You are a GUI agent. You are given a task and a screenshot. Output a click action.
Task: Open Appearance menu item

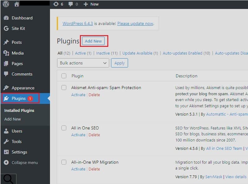pos(23,88)
